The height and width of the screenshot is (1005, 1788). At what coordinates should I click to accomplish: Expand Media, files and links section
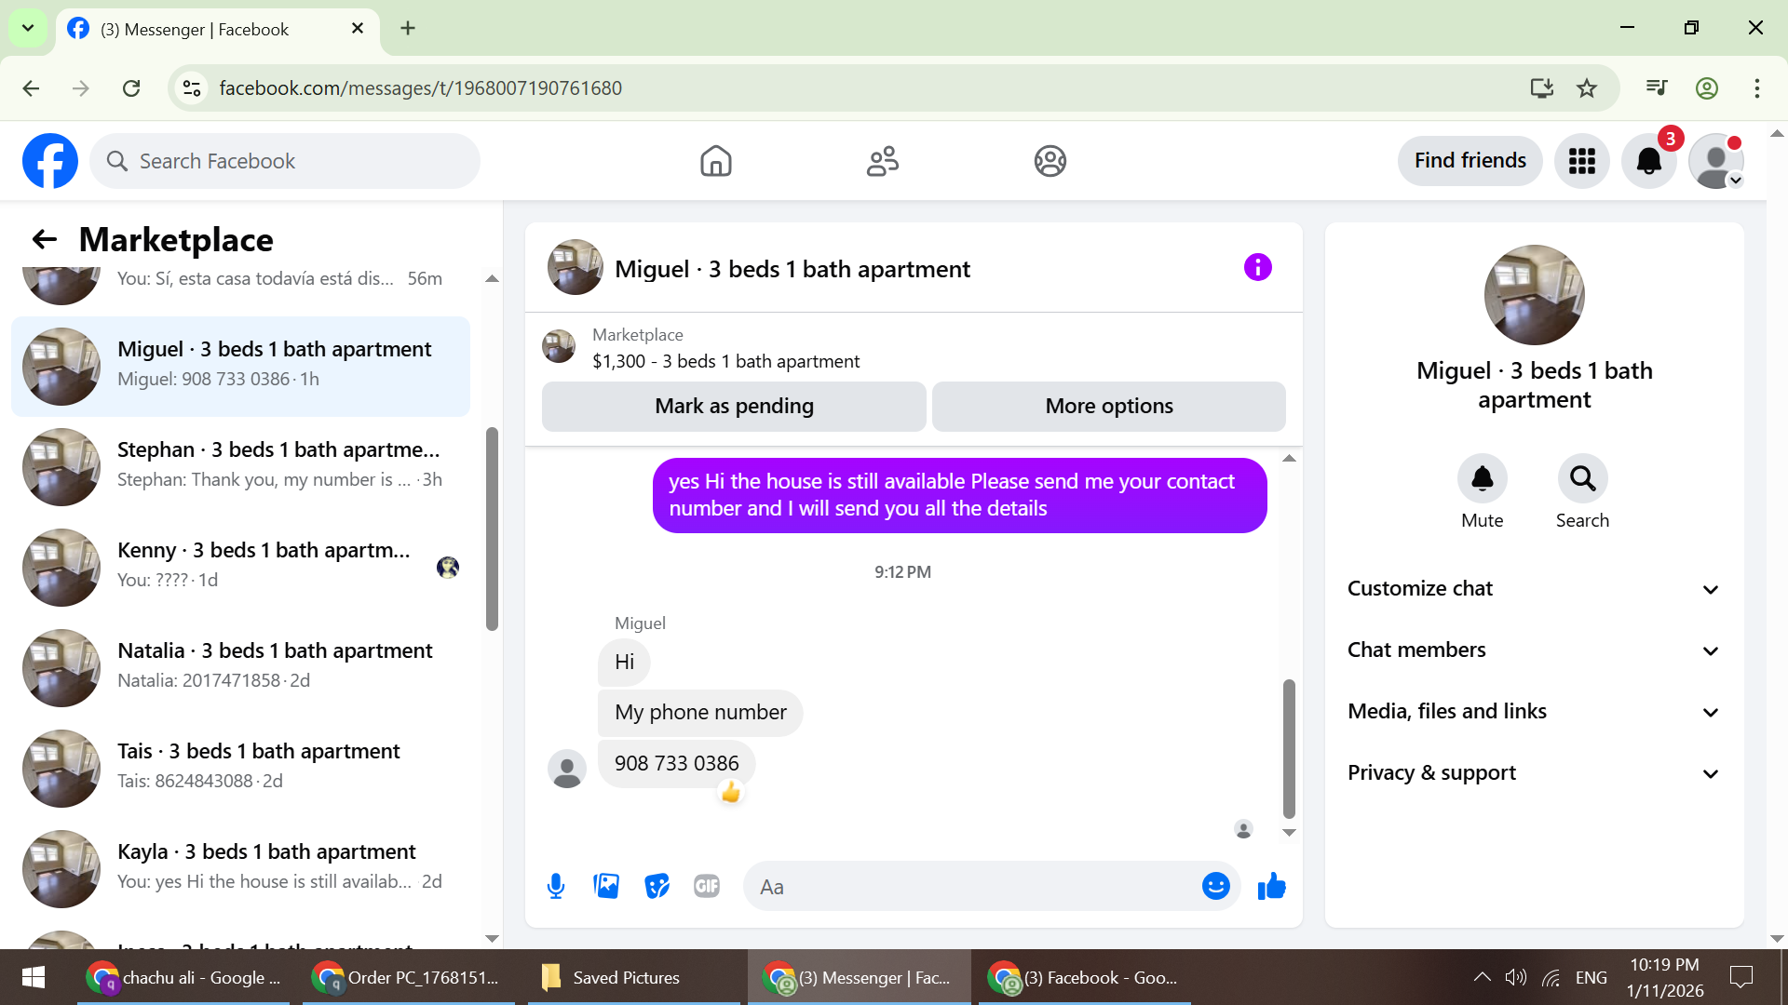point(1534,712)
